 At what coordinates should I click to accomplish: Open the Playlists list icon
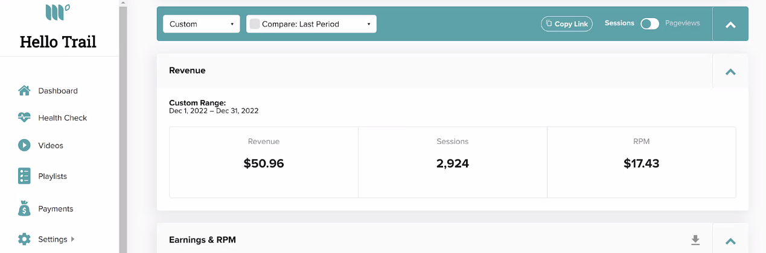[24, 176]
